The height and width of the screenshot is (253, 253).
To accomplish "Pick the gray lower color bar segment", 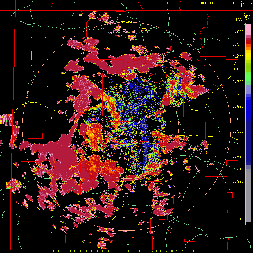I will 248,195.
